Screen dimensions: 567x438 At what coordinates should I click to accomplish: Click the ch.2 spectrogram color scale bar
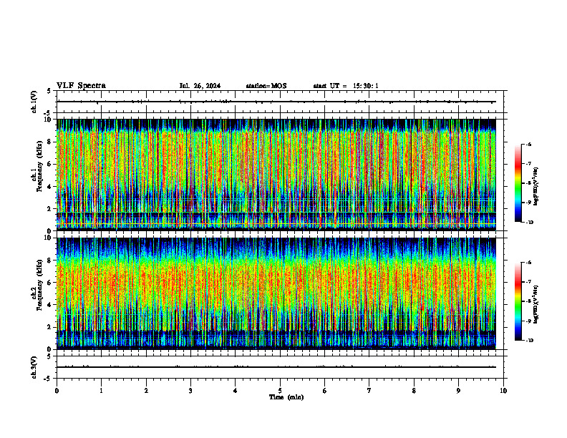tap(518, 301)
